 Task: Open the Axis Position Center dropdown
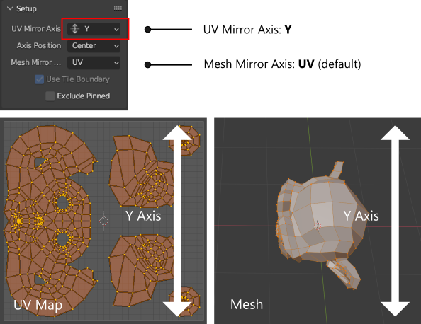pos(94,46)
